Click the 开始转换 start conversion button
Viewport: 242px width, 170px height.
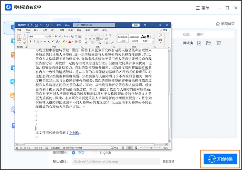click(220, 159)
